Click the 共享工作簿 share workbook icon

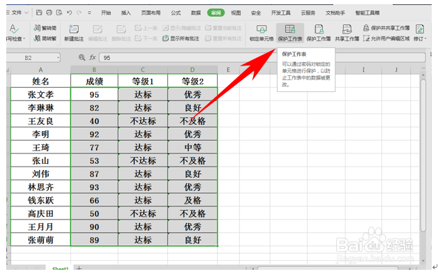347,29
